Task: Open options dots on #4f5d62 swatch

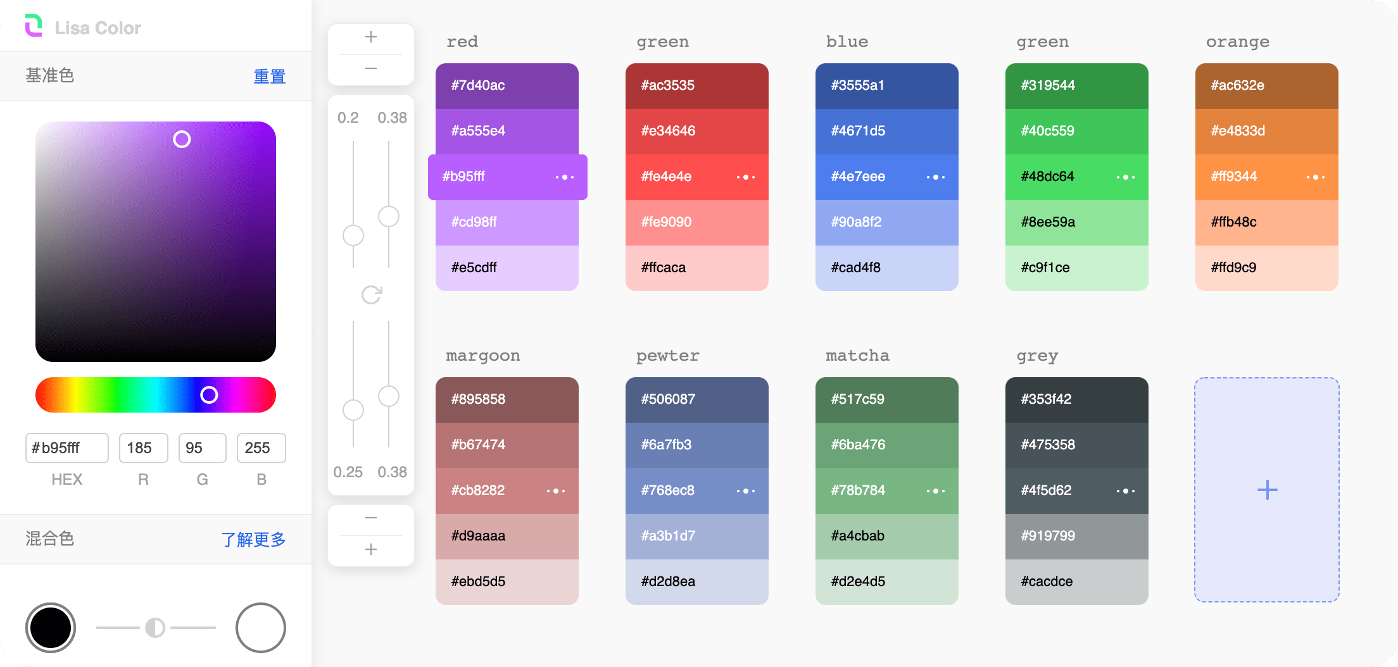Action: coord(1125,491)
